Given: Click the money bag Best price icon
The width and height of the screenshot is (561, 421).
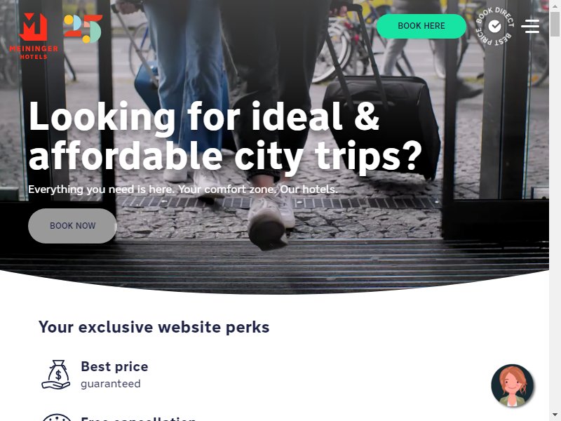Looking at the screenshot, I should click(x=56, y=375).
